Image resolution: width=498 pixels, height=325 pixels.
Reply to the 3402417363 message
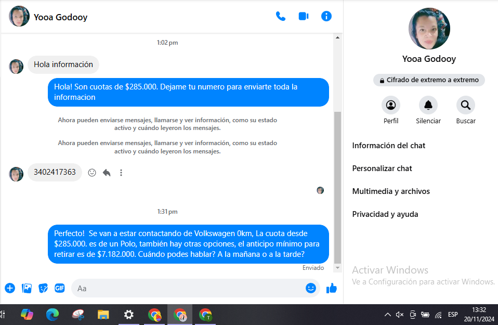(107, 173)
